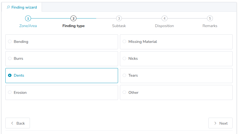Screen dimensions: 238x134
Task: Select the Bending radio option
Action: [x=10, y=42]
